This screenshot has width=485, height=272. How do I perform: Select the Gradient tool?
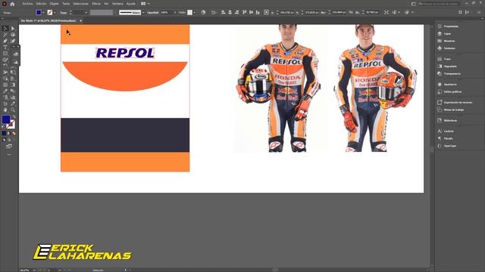(x=13, y=85)
